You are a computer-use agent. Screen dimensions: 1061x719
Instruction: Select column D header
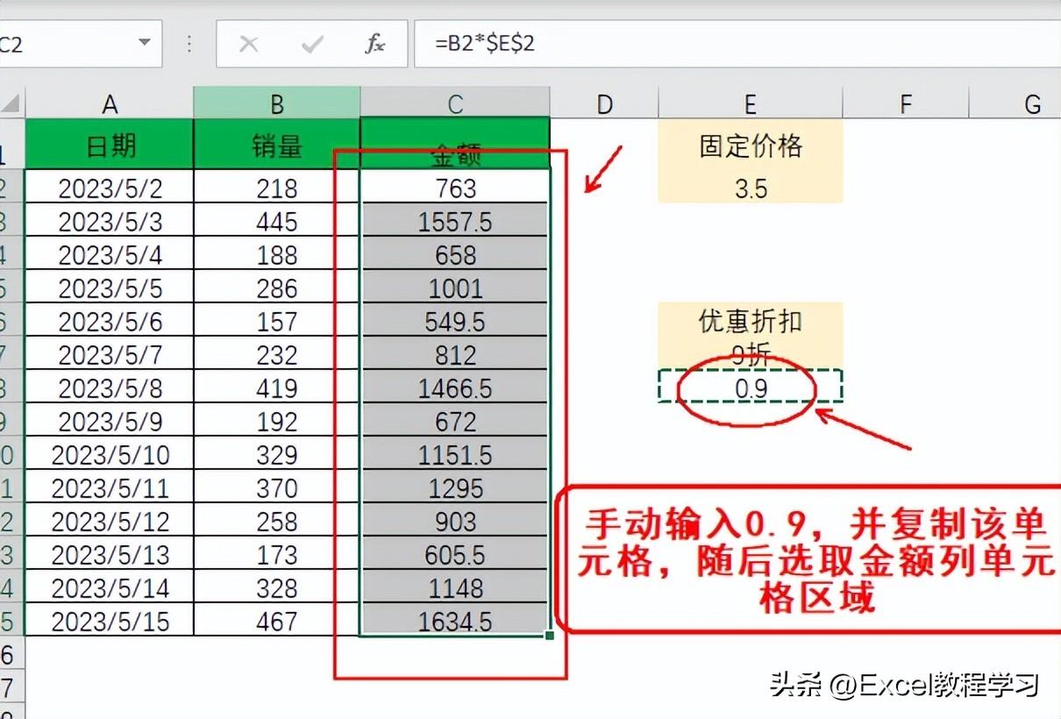coord(604,103)
